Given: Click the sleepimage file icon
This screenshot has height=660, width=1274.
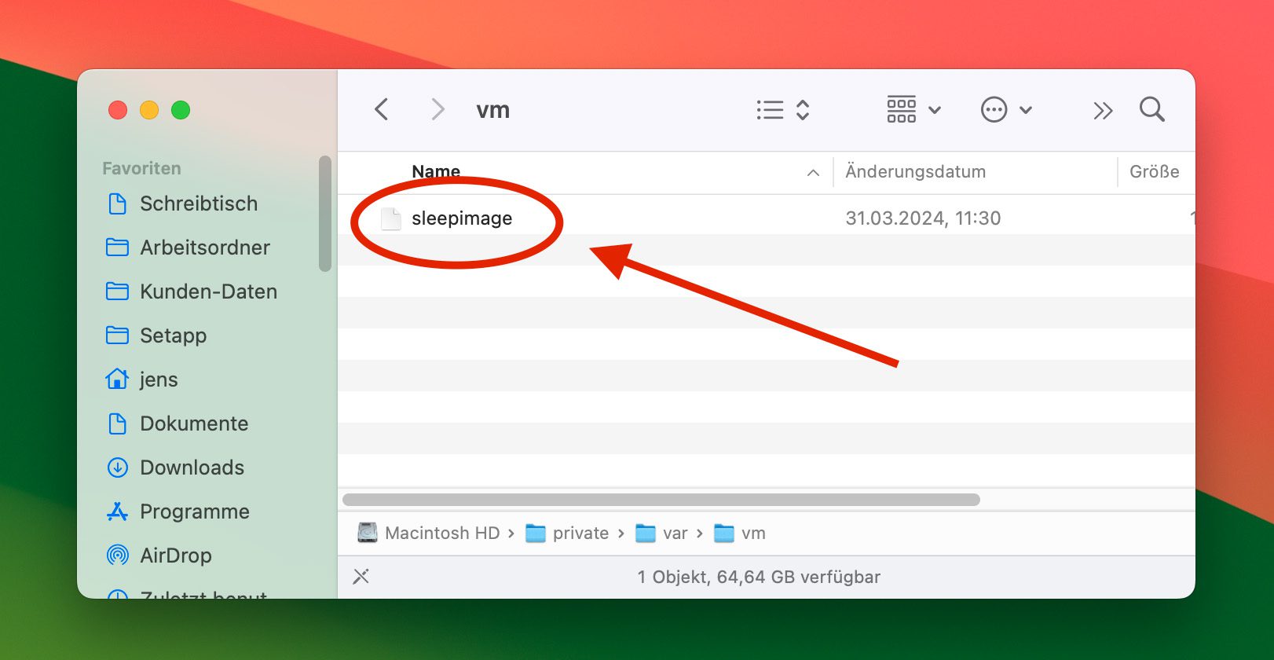Looking at the screenshot, I should coord(390,218).
